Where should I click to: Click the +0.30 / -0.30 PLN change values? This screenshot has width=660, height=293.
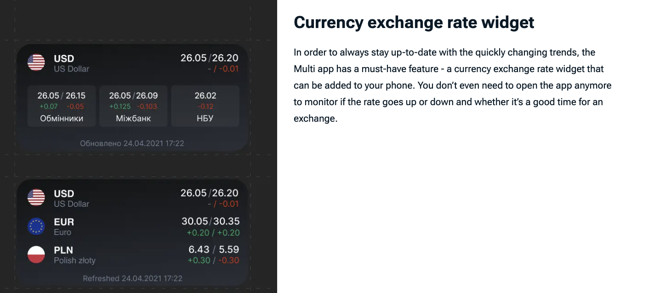213,260
